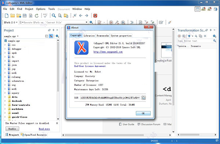Viewport: 220px width, 144px height.
Task: Open XPath expression history dropdown arrow
Action: pos(87,22)
